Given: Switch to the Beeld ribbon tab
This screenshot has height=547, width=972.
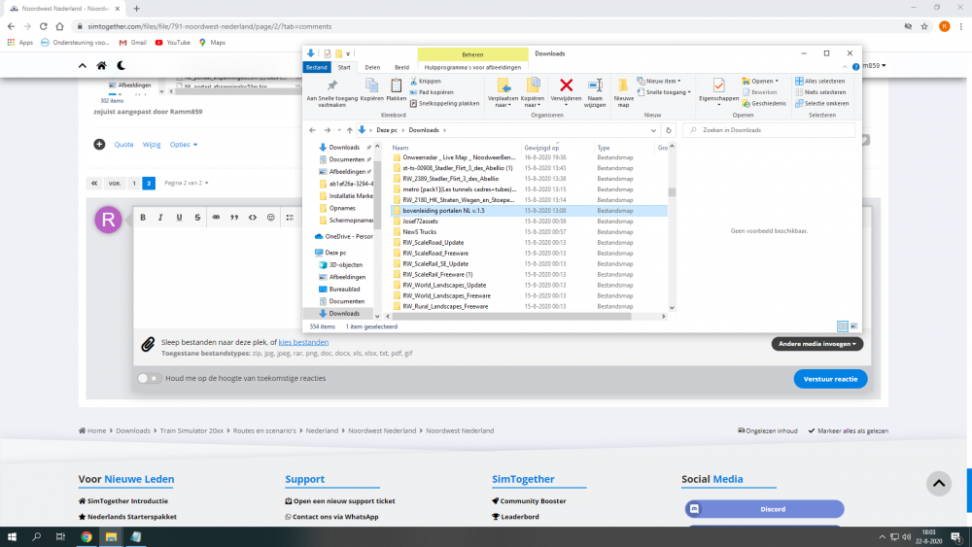Looking at the screenshot, I should (x=401, y=67).
